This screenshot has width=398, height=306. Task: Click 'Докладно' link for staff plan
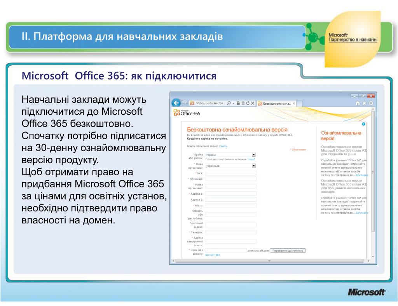[x=362, y=213]
